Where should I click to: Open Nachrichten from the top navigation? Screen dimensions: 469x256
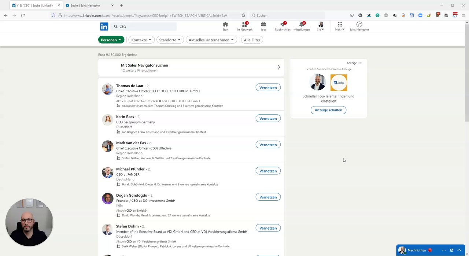coord(282,26)
